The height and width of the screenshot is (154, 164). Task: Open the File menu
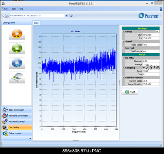[6, 9]
